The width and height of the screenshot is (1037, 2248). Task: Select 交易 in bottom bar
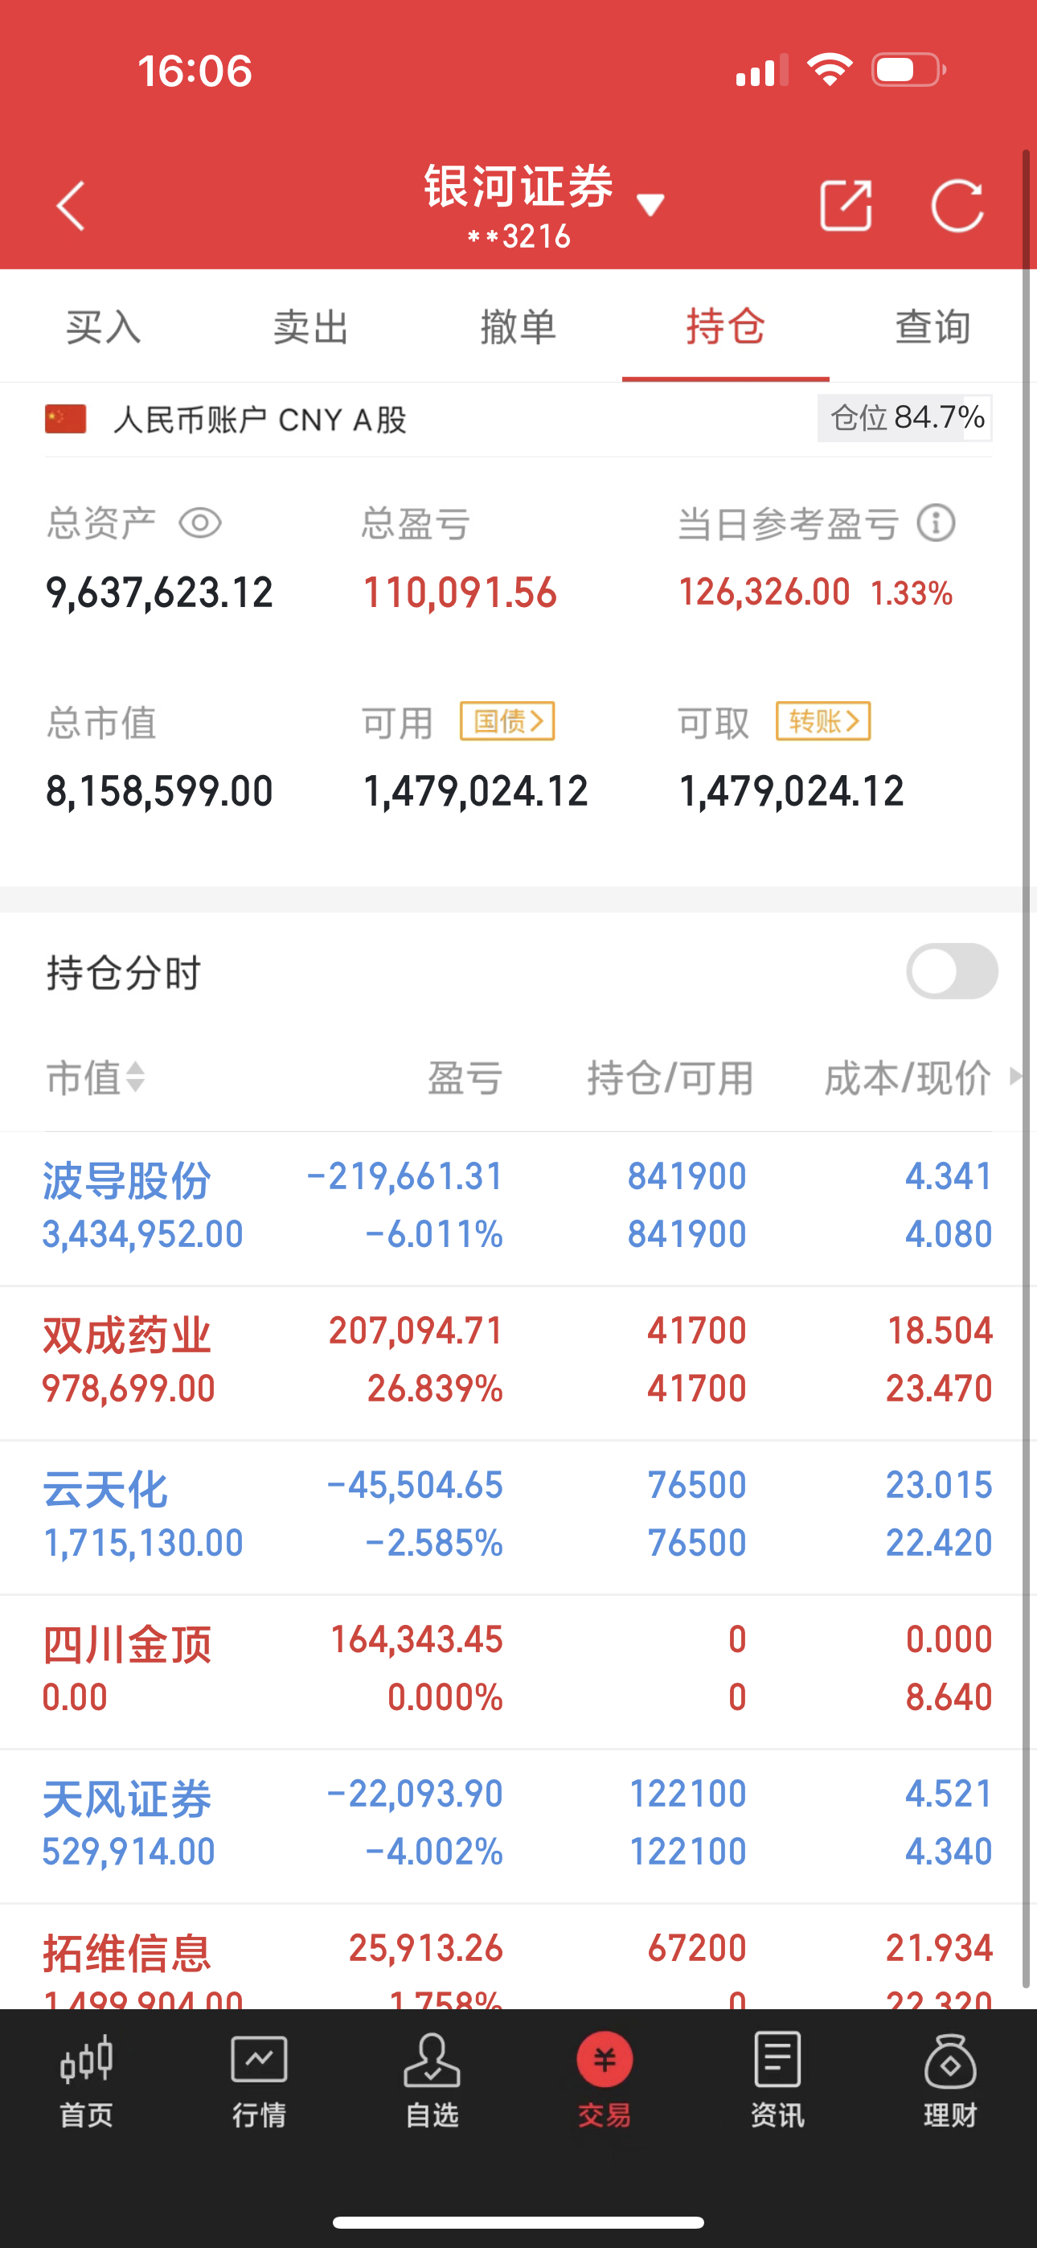click(605, 2082)
